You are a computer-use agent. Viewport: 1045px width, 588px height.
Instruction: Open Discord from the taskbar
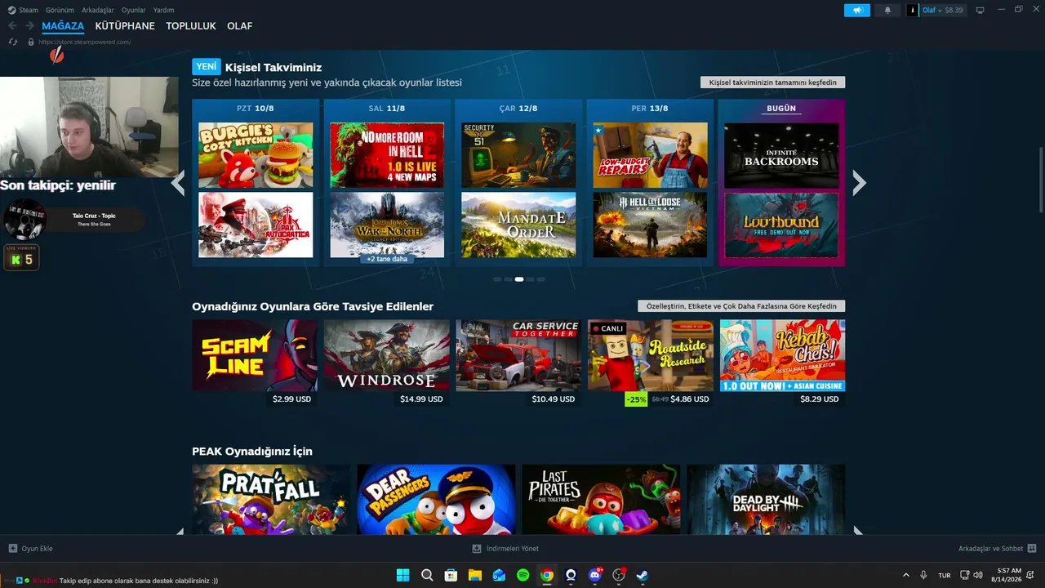click(x=595, y=575)
